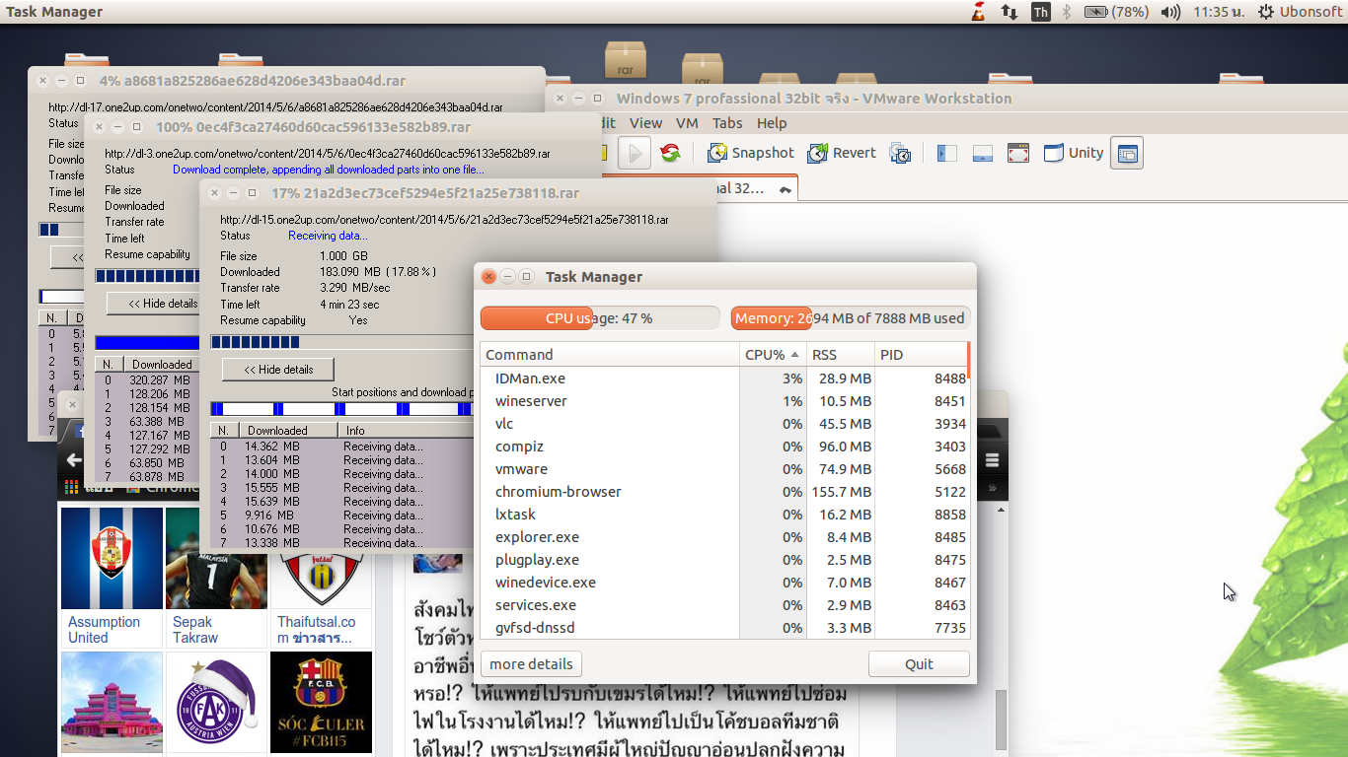
Task: Click the Info column header in the 17% download window
Action: point(406,431)
